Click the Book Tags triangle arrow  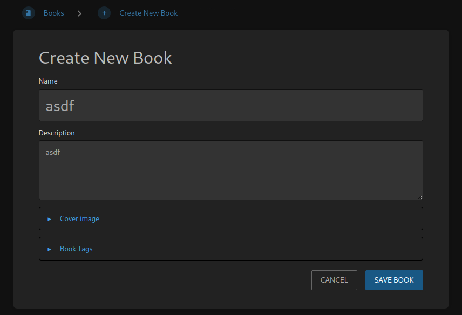pyautogui.click(x=49, y=249)
